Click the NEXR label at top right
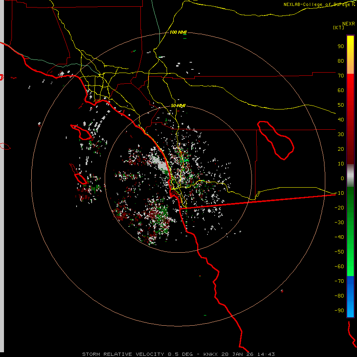This screenshot has width=357, height=357. (349, 24)
